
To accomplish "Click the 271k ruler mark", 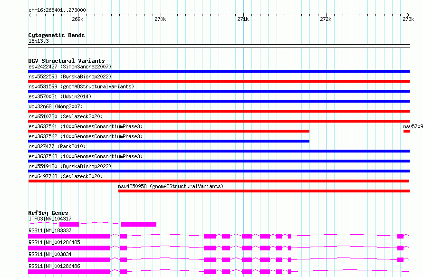I will click(243, 19).
